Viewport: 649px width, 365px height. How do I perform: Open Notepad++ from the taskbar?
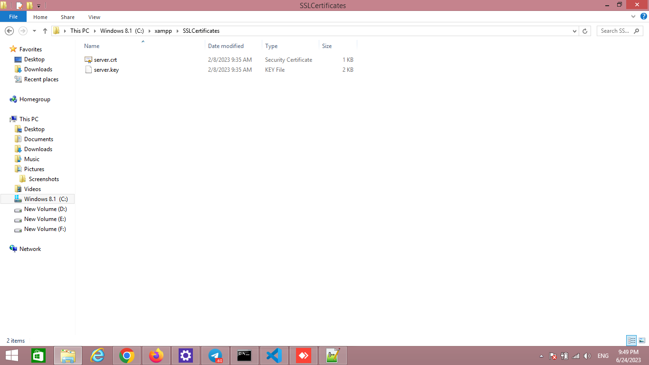[333, 355]
